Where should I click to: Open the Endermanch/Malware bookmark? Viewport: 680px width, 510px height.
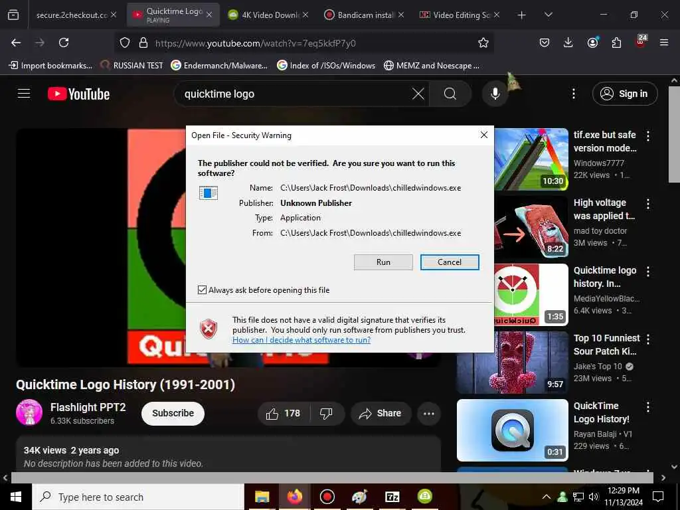219,66
